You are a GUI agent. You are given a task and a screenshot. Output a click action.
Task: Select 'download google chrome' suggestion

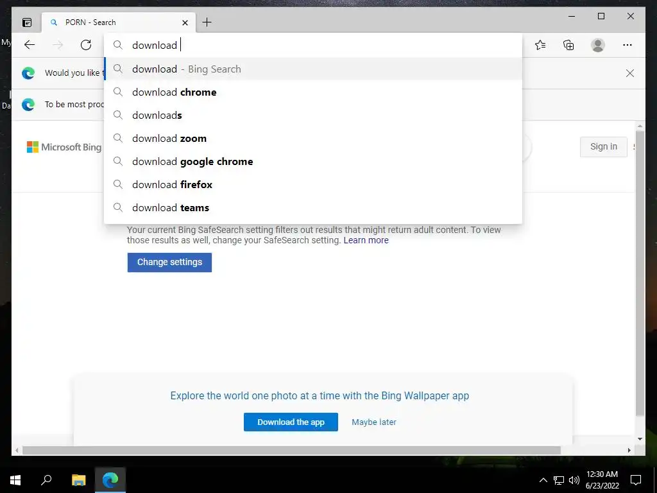pyautogui.click(x=313, y=161)
